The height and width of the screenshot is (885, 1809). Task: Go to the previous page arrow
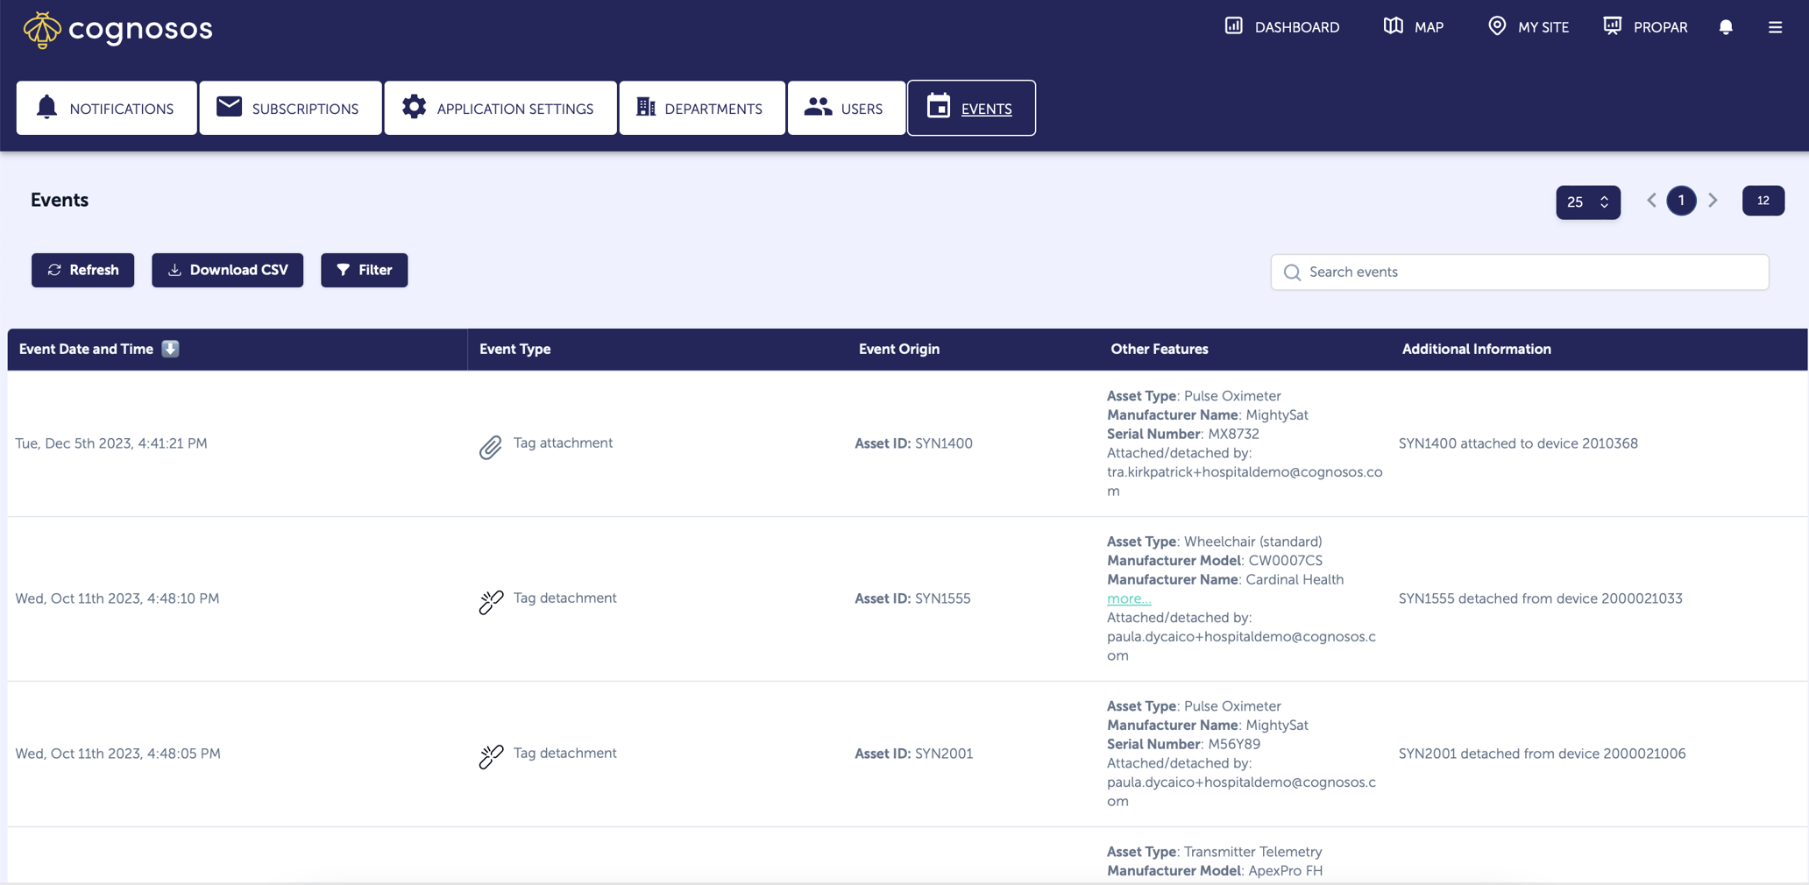(1651, 201)
